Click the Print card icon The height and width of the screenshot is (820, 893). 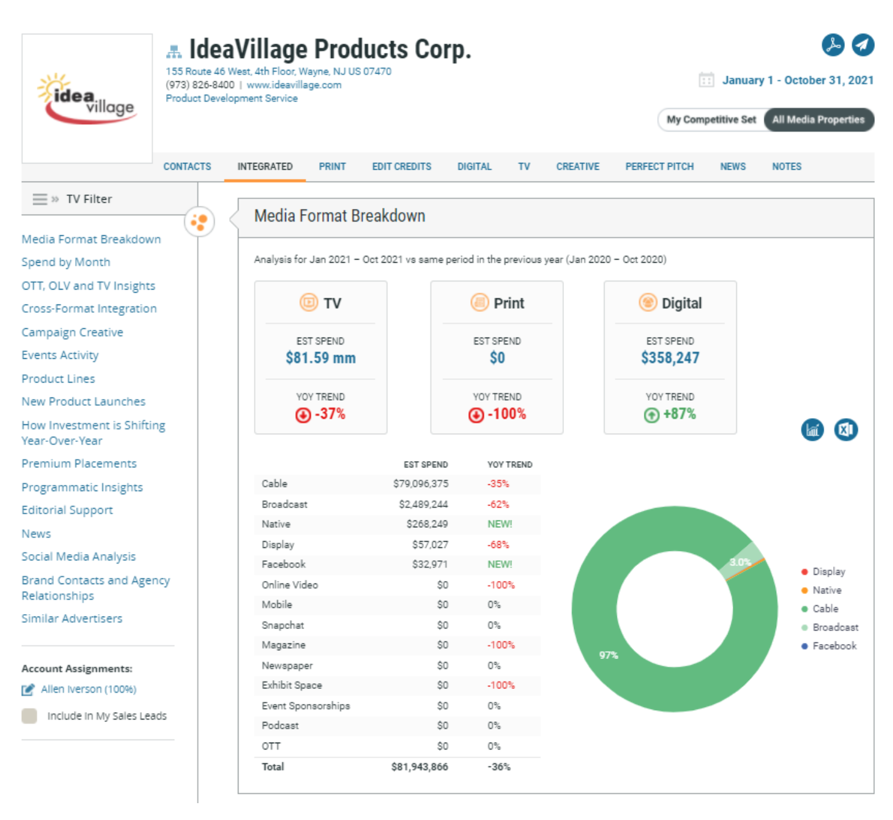click(480, 303)
